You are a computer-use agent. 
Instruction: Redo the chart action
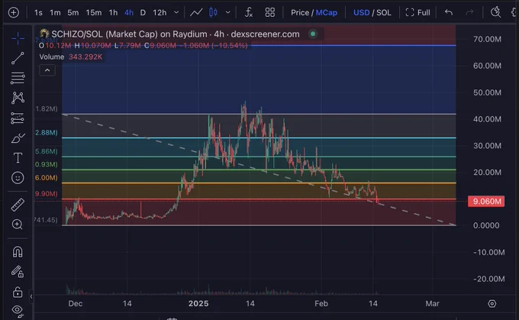tap(469, 12)
